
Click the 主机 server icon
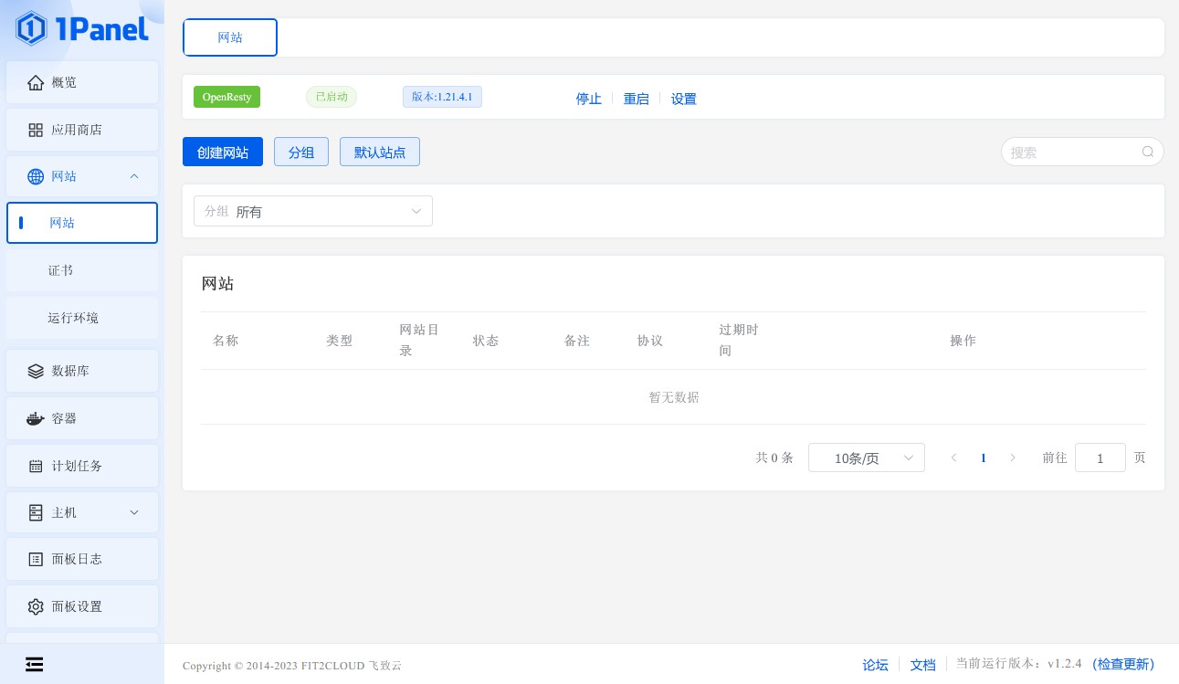(36, 513)
